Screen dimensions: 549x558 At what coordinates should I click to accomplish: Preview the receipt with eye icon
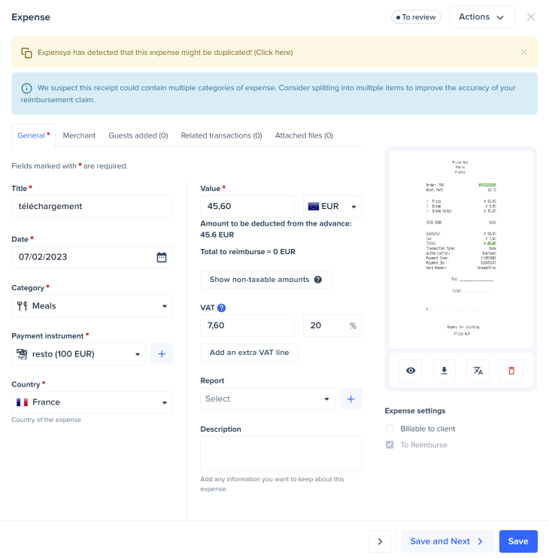pyautogui.click(x=411, y=371)
